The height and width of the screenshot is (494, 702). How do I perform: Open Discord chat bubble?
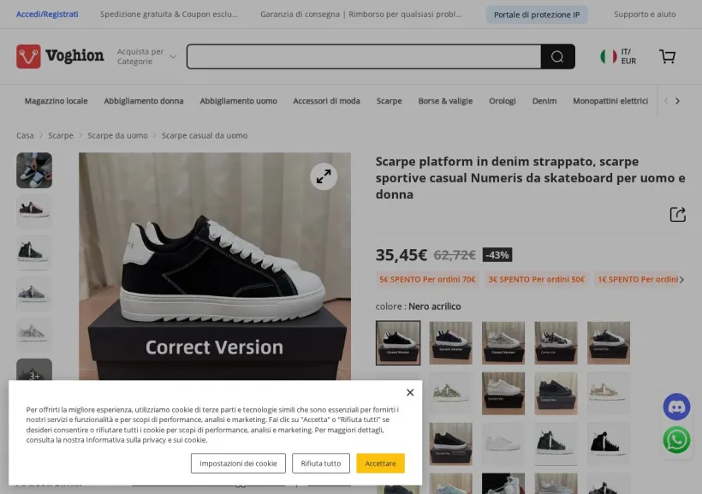[676, 407]
